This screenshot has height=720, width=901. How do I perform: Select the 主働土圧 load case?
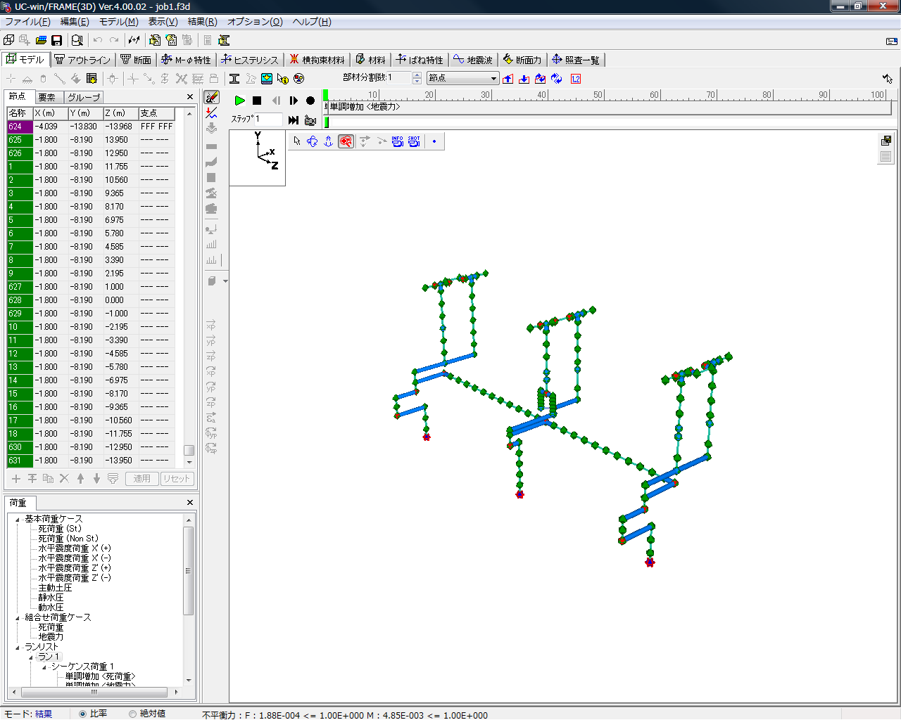(x=55, y=588)
